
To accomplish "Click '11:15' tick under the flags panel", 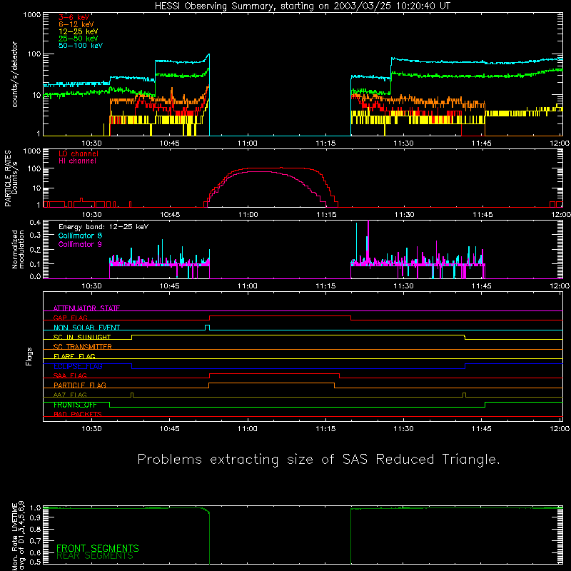I will click(x=325, y=429).
